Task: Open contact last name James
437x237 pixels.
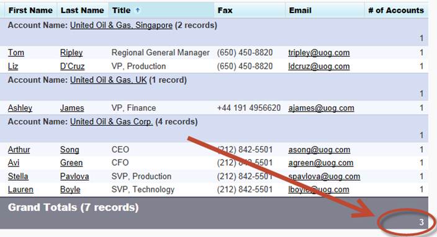Action: pos(72,108)
